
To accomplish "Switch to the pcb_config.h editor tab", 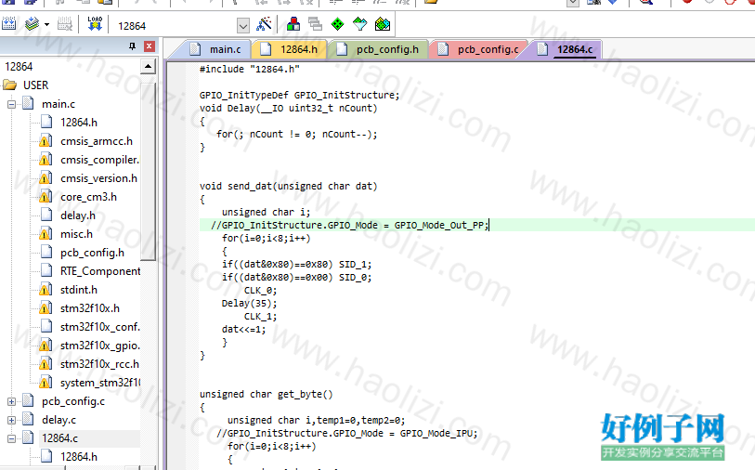I will click(378, 49).
